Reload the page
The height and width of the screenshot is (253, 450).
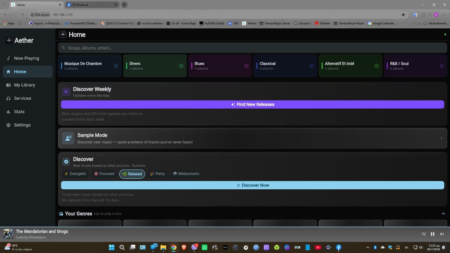[22, 15]
